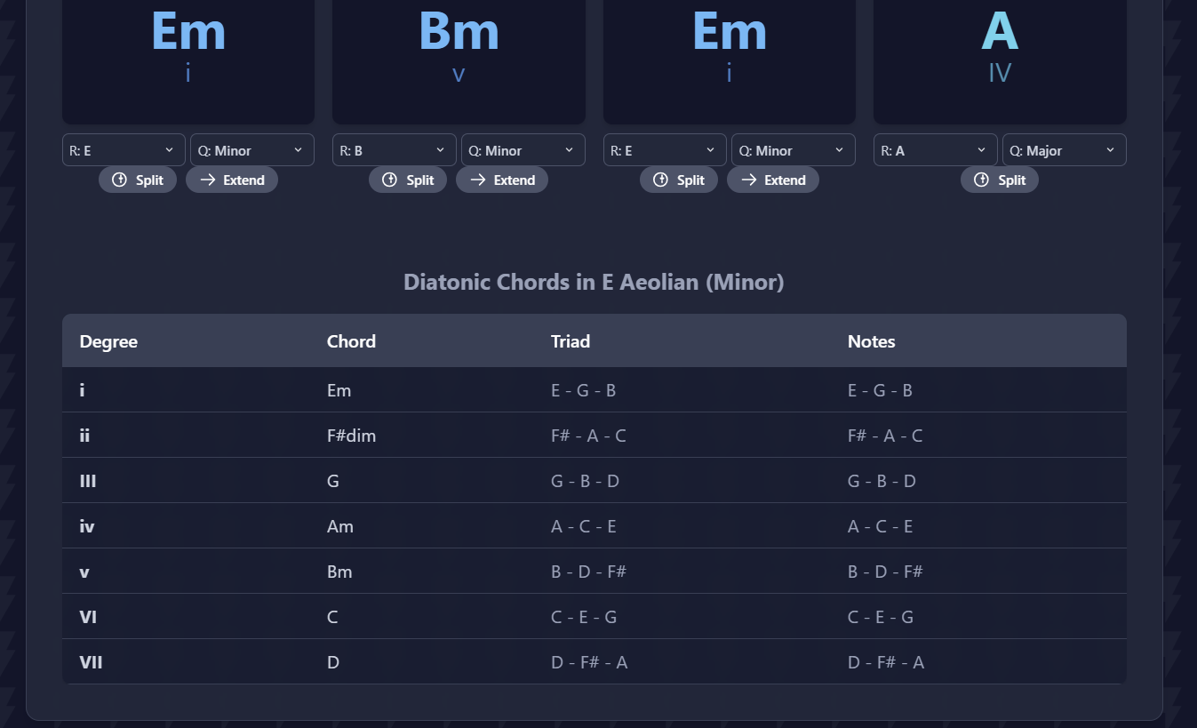Click Extend arrow under second Em chord
The image size is (1197, 728).
[x=748, y=180]
